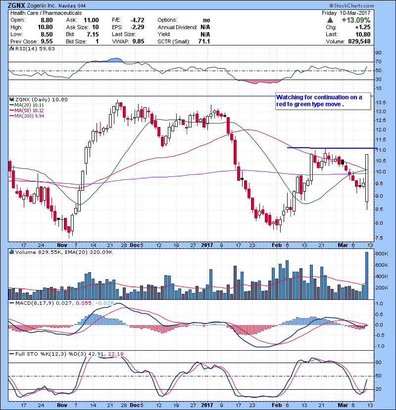396x410 pixels.
Task: Click the MACD histogram value -0.028
Action: click(104, 303)
